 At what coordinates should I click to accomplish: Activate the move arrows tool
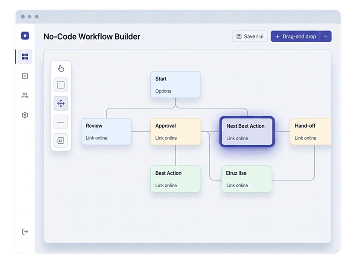(x=61, y=103)
